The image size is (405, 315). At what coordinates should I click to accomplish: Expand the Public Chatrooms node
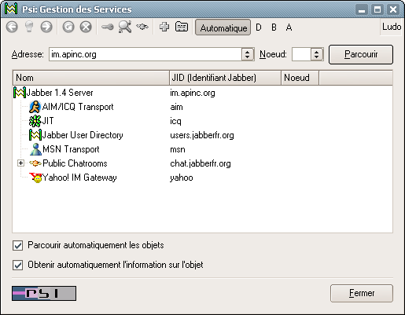point(20,163)
